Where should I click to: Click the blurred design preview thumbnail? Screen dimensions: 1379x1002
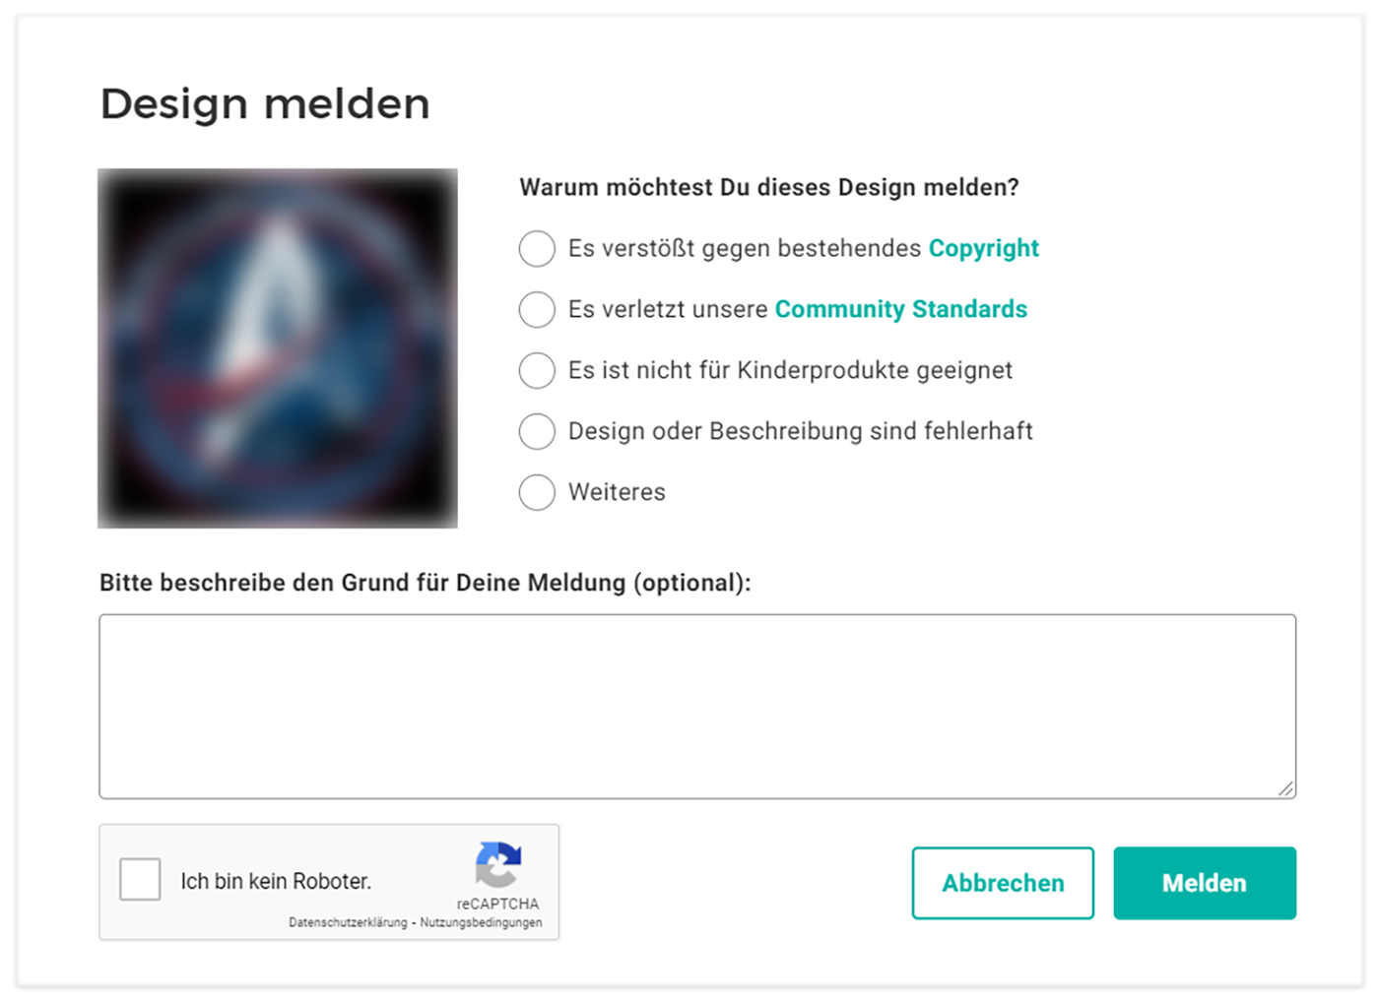(278, 348)
